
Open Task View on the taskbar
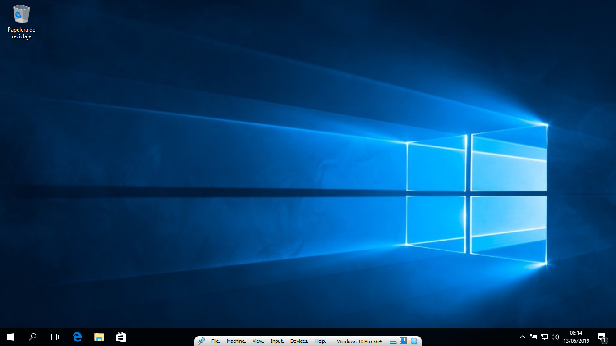coord(54,337)
